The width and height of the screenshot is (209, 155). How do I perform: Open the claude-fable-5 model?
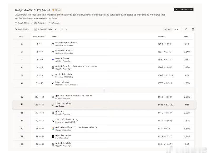pos(64,50)
